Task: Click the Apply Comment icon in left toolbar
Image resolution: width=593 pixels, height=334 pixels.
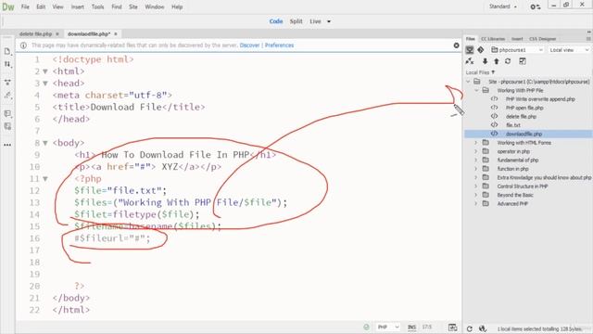Action: click(7, 113)
